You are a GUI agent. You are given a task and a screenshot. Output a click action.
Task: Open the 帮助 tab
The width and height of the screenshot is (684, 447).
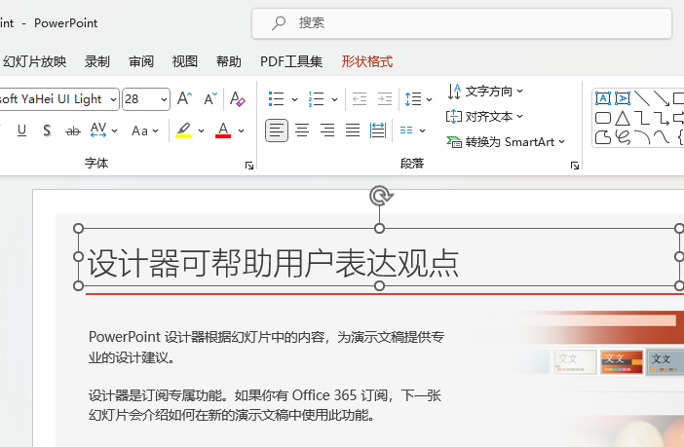tap(229, 61)
